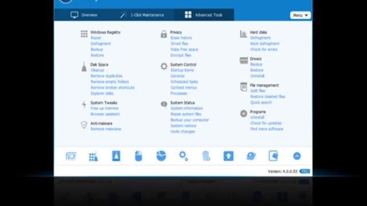Click the System Status speech bubble icon
The width and height of the screenshot is (367, 206).
(x=164, y=104)
